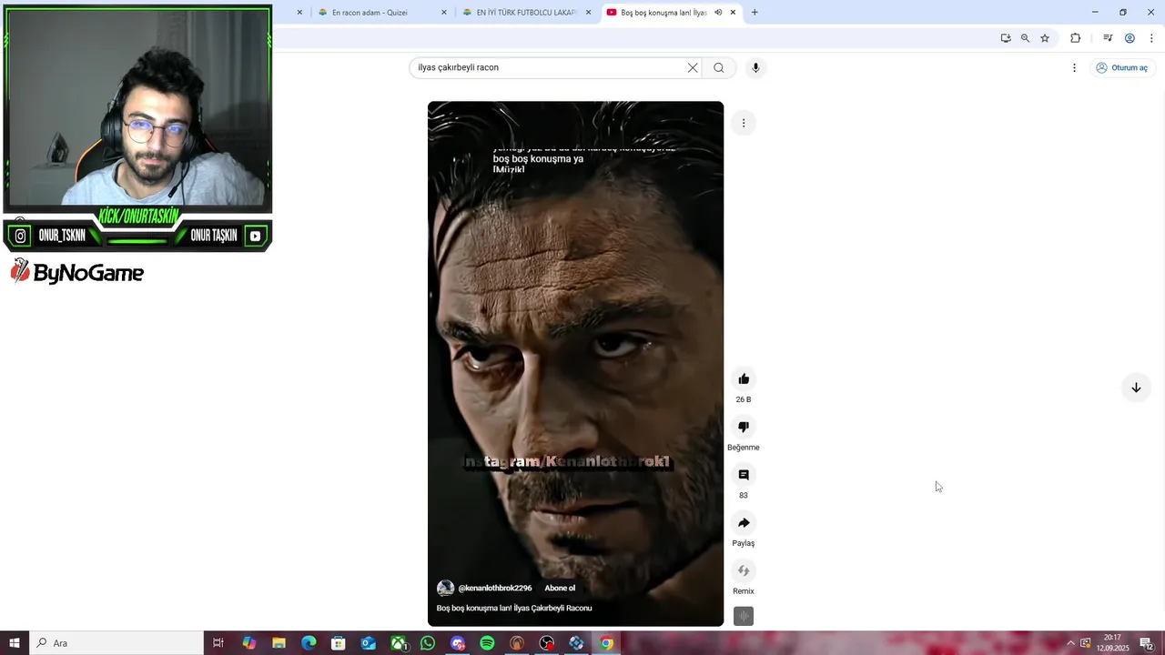Close the YouTube Shorts tab
1165x655 pixels.
pyautogui.click(x=733, y=13)
